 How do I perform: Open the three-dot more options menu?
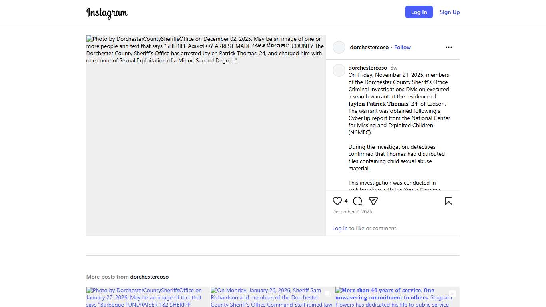448,47
